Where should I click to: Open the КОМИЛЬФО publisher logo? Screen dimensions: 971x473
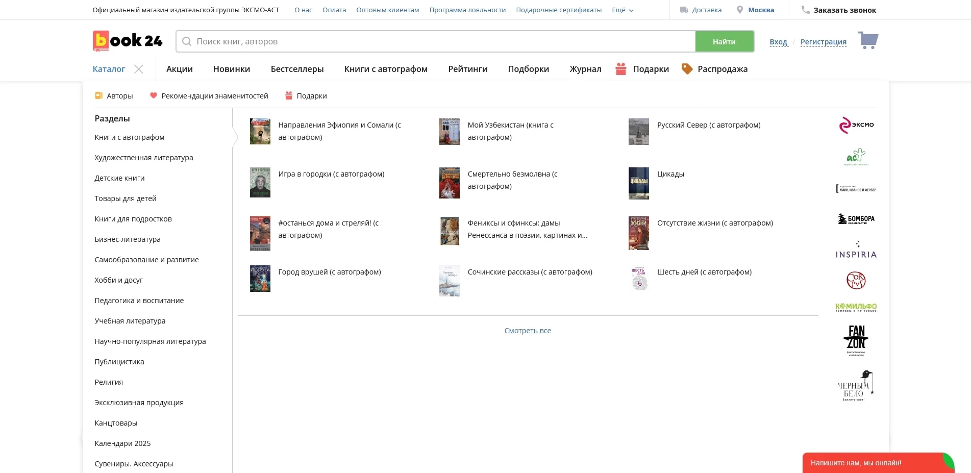coord(856,307)
